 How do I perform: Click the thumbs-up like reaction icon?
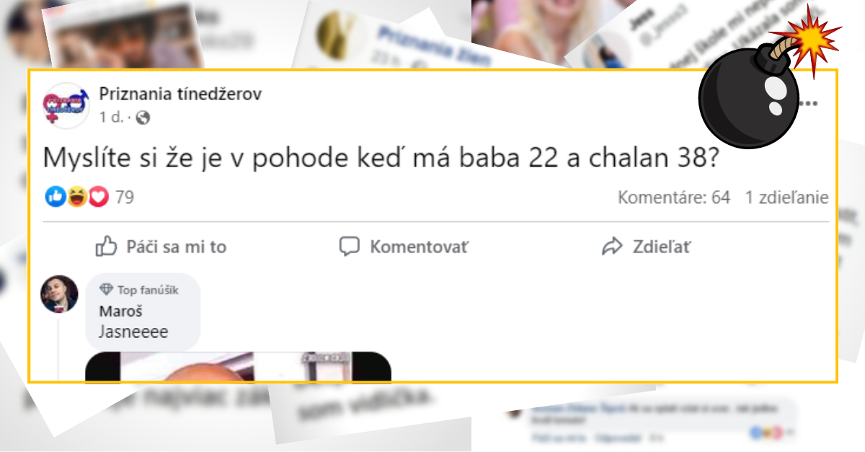tap(56, 196)
